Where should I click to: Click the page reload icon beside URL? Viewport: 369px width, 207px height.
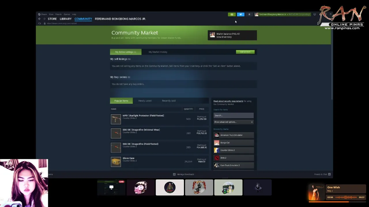point(39,23)
